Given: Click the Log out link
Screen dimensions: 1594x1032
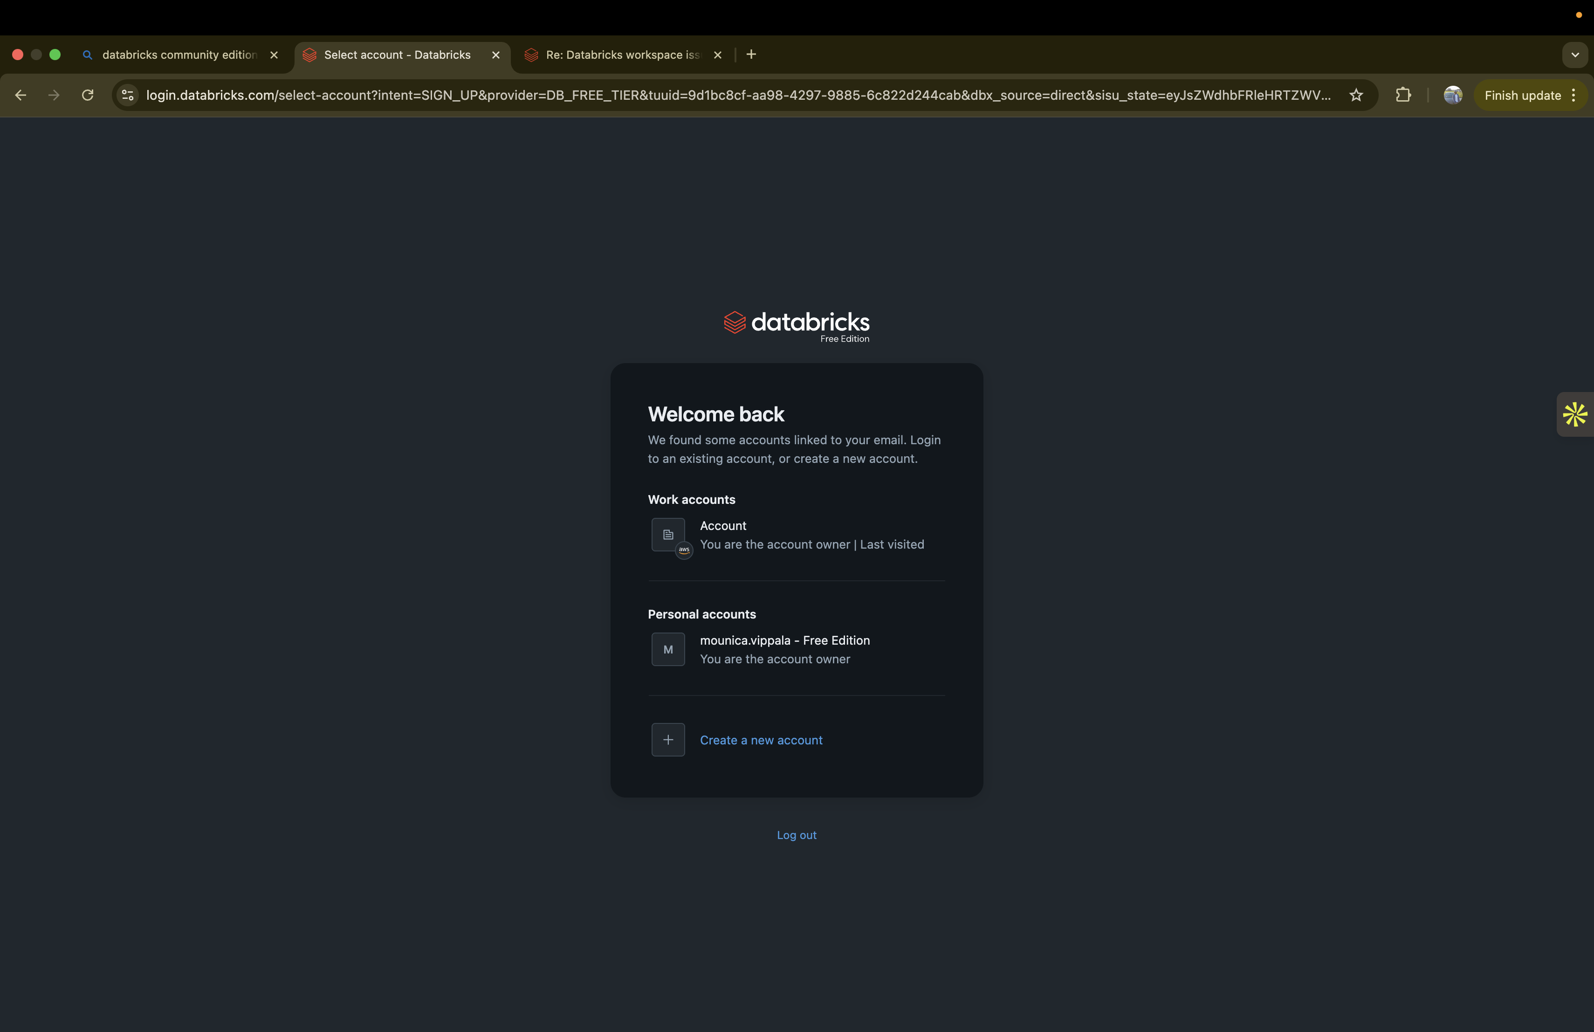Looking at the screenshot, I should pos(797,835).
